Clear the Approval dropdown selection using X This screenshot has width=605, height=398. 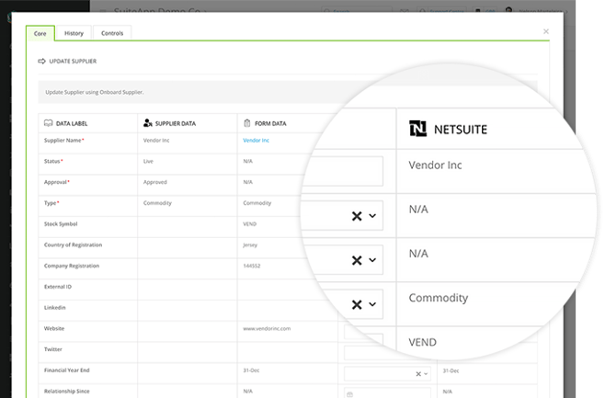pos(357,260)
